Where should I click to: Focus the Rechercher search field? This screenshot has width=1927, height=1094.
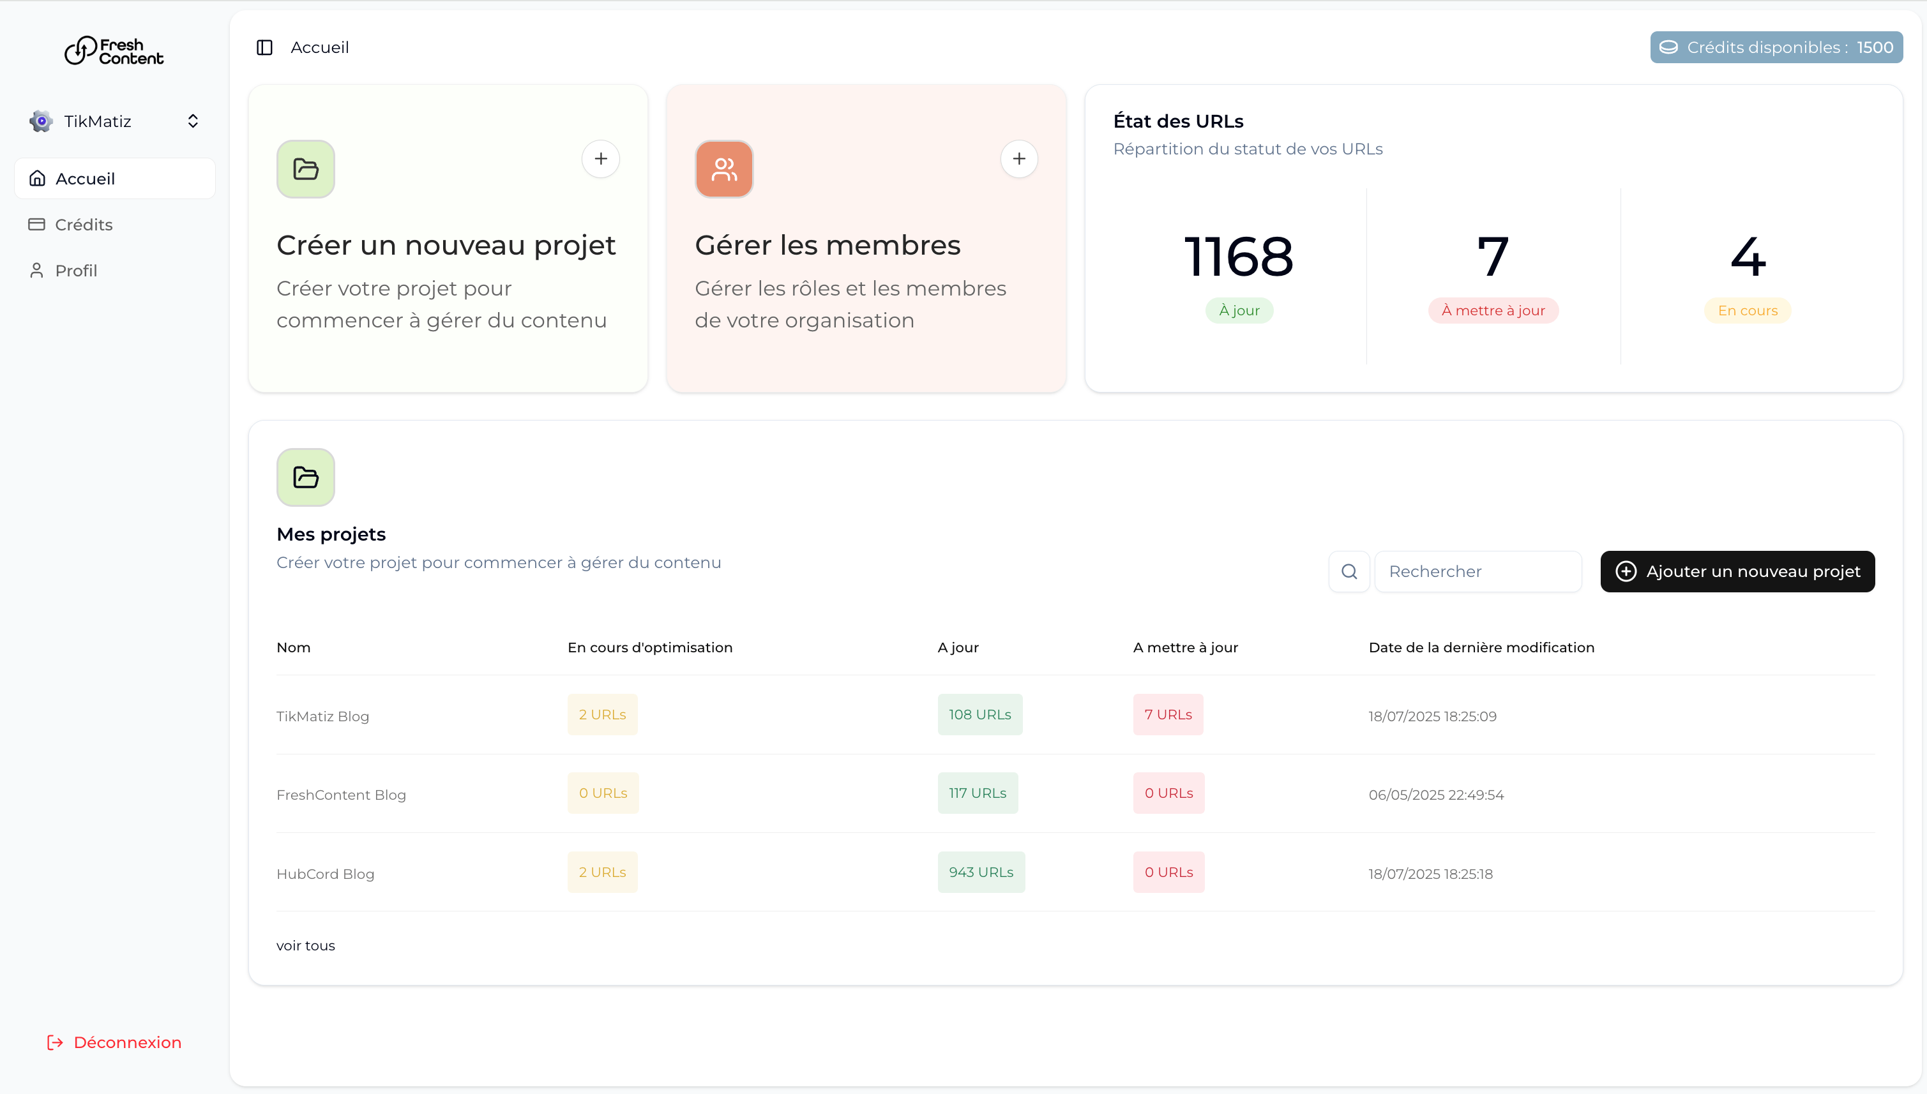click(x=1477, y=572)
